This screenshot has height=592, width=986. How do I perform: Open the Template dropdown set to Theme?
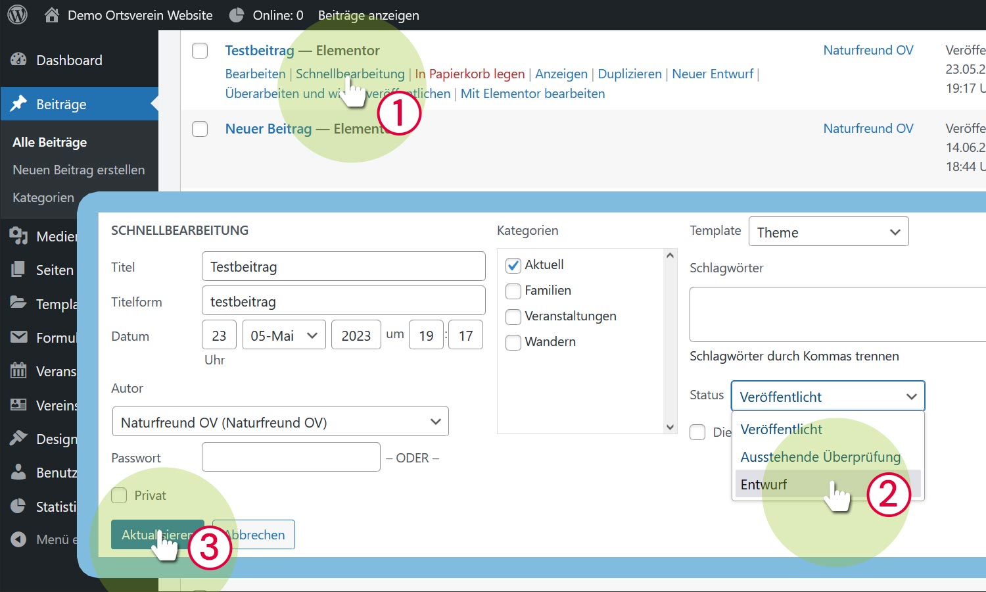[x=828, y=232]
